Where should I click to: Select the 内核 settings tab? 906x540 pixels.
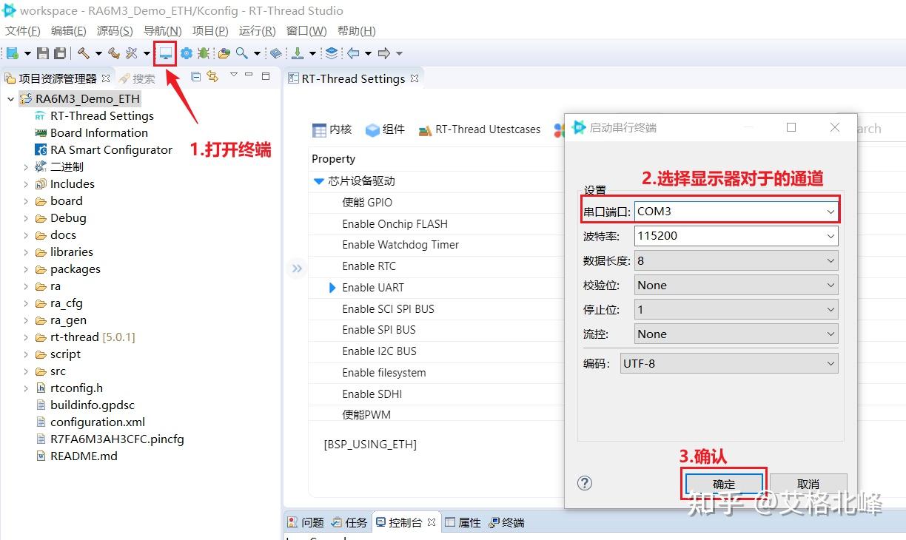click(332, 129)
